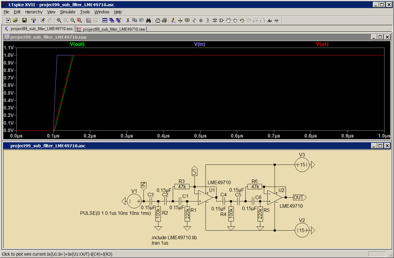Place a resistor from the toolbar

point(194,20)
